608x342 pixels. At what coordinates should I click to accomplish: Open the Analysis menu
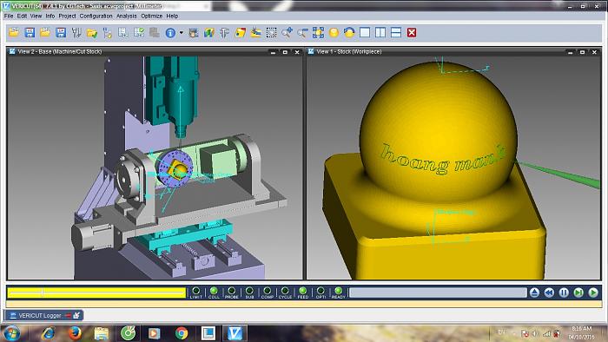tap(127, 16)
